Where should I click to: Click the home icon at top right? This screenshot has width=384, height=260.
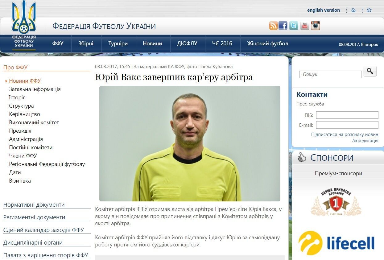[x=353, y=10]
